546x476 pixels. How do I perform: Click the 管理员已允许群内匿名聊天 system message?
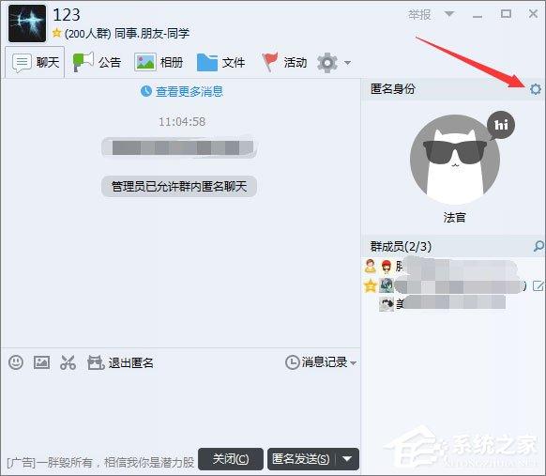pyautogui.click(x=179, y=187)
